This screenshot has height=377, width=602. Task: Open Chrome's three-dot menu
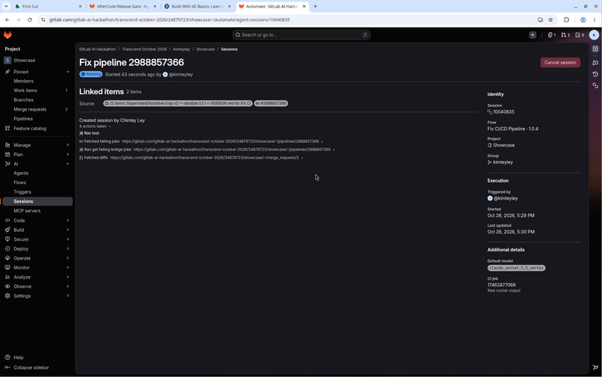(595, 19)
